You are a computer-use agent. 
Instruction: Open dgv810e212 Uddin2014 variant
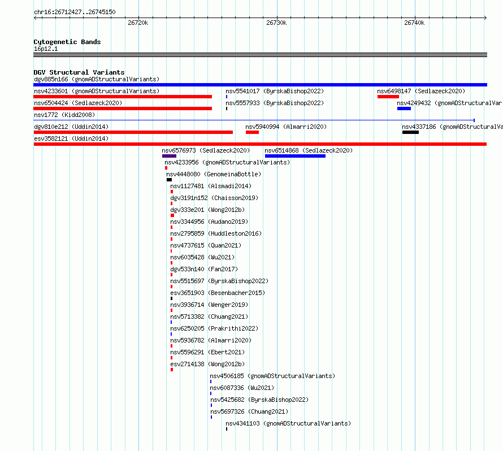[x=71, y=127]
